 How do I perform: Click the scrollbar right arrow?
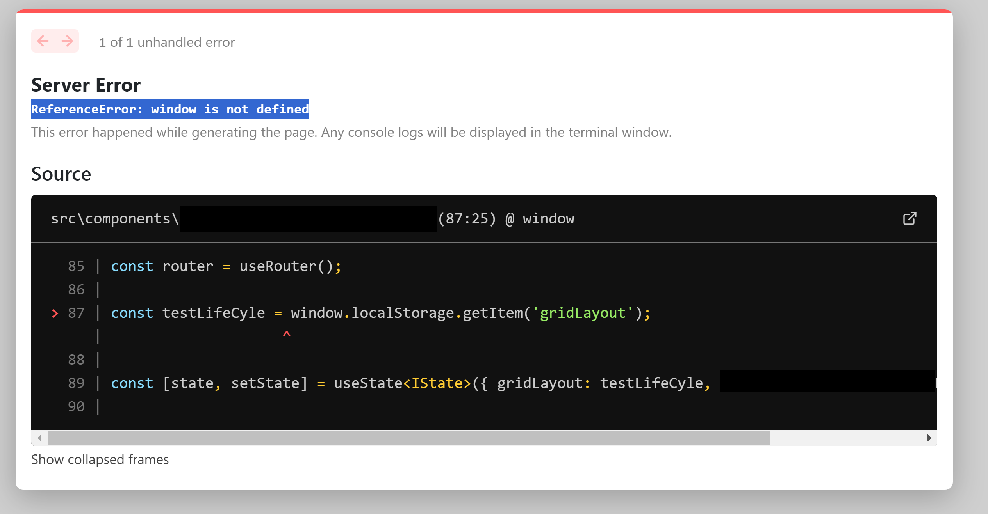coord(929,438)
